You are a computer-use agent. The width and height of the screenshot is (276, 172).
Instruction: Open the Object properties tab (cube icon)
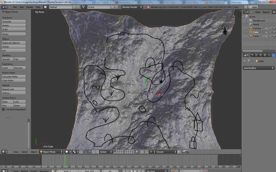coord(265,55)
